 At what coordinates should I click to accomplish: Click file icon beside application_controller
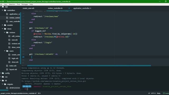click(x=7, y=14)
